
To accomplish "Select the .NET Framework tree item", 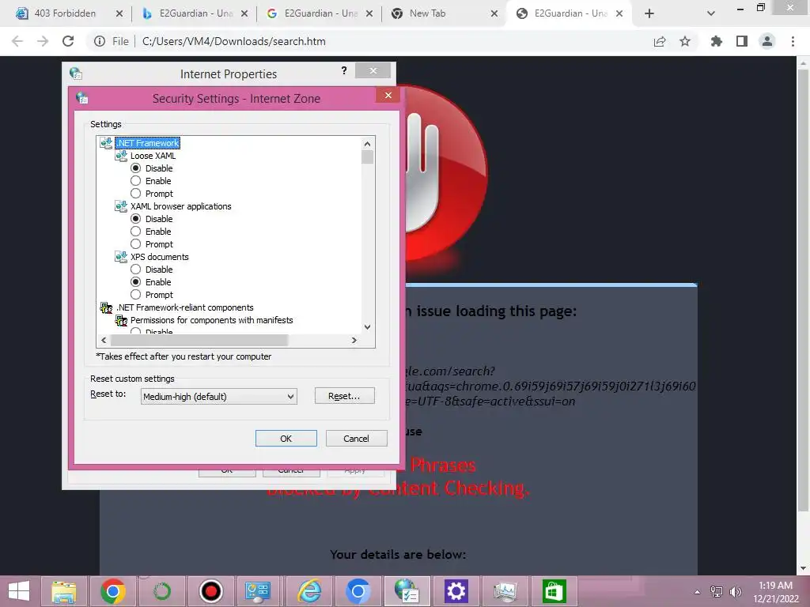I will click(147, 143).
